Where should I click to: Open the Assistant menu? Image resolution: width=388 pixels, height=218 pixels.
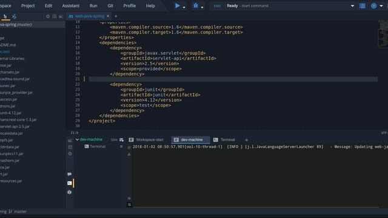(x=71, y=5)
